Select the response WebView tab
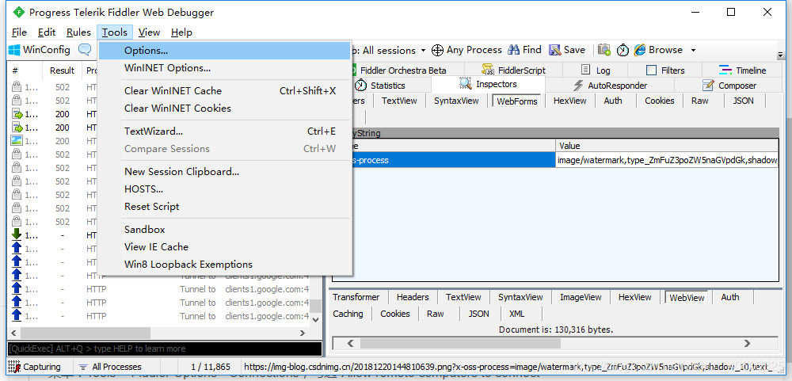 [687, 298]
